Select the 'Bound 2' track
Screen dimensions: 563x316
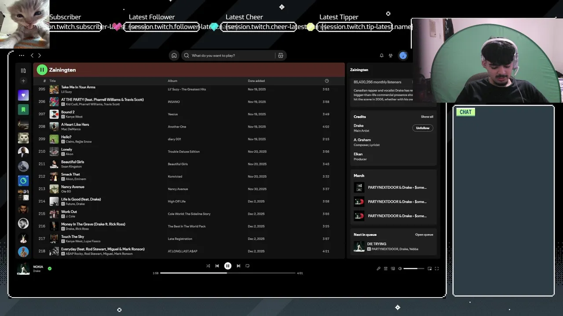click(x=189, y=114)
